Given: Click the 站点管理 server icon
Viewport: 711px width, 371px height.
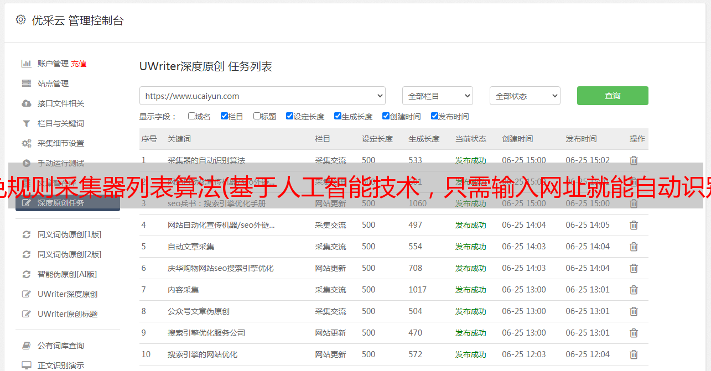Looking at the screenshot, I should [x=26, y=83].
